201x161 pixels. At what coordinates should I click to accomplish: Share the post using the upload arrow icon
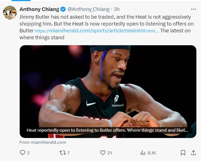click(x=193, y=152)
